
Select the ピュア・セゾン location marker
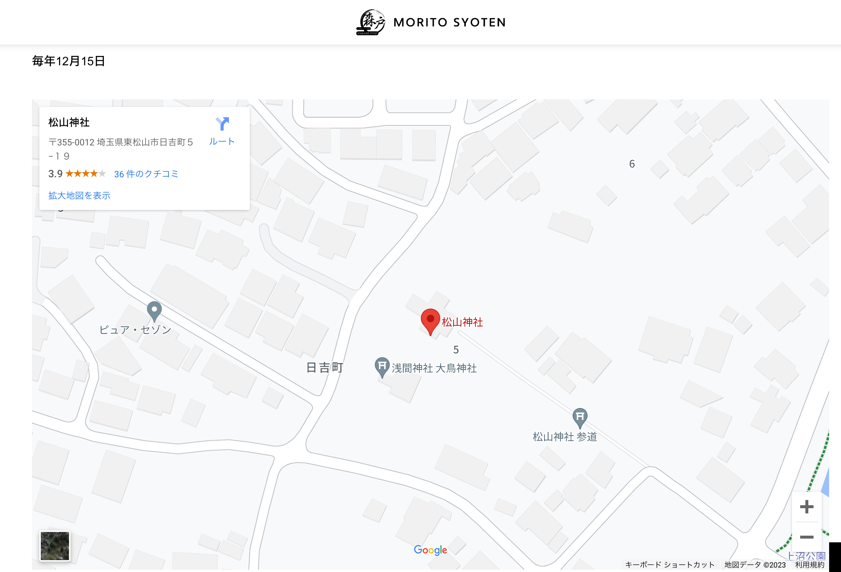point(154,312)
